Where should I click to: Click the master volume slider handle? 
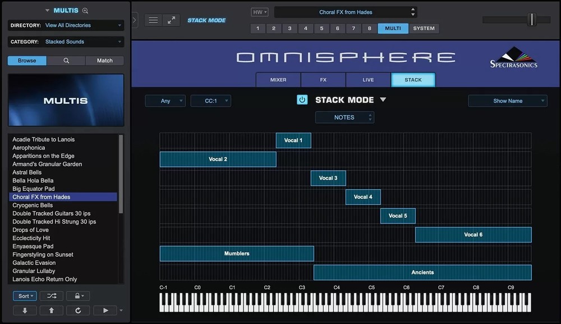click(x=532, y=19)
